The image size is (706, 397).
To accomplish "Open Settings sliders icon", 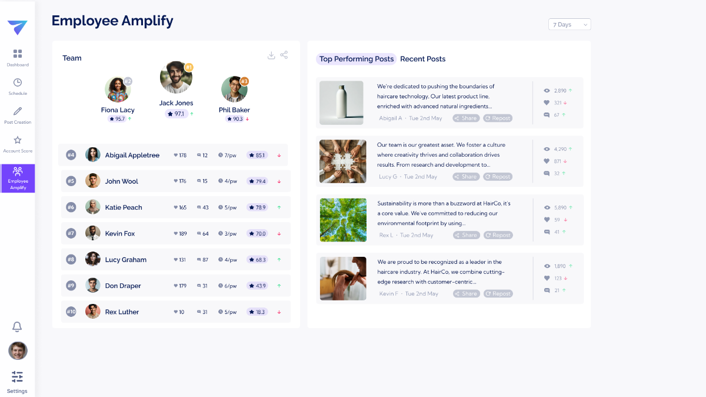I will 18,376.
